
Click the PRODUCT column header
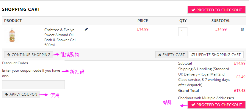coord(13,21)
